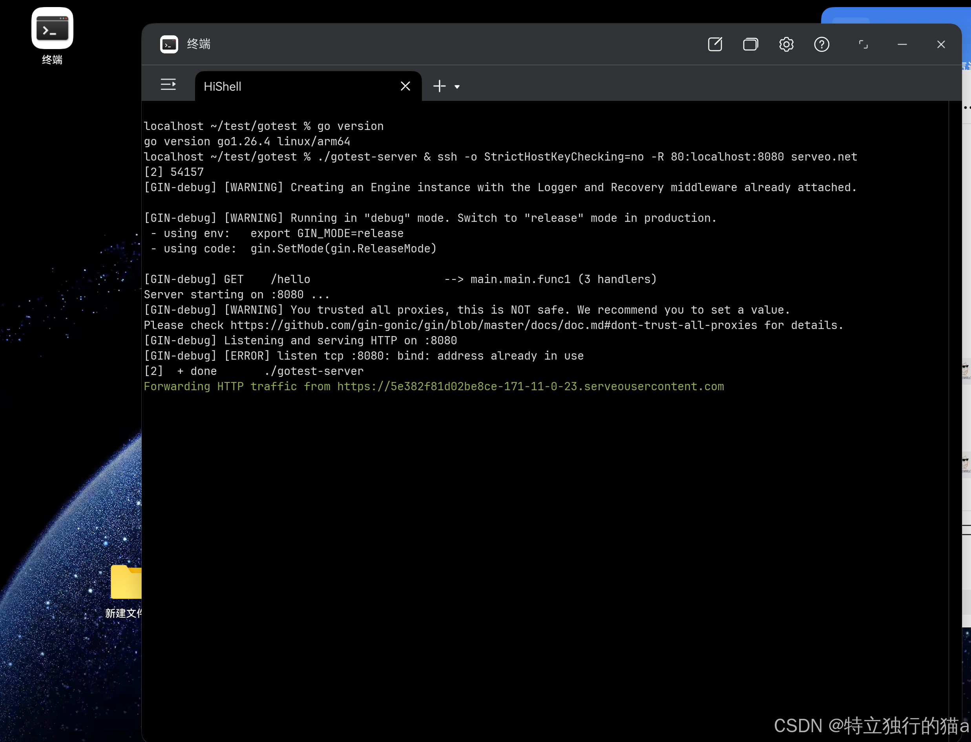Click the github.com gin-gonic docs URL

(494, 325)
